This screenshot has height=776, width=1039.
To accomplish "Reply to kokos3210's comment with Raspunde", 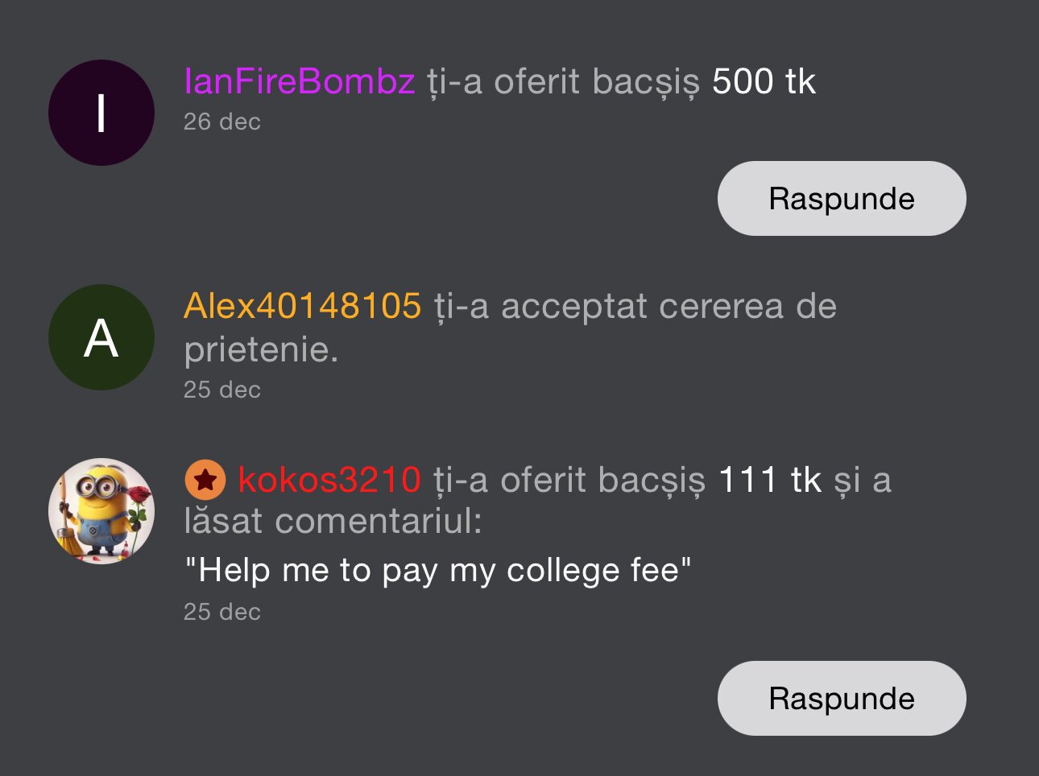I will 841,698.
